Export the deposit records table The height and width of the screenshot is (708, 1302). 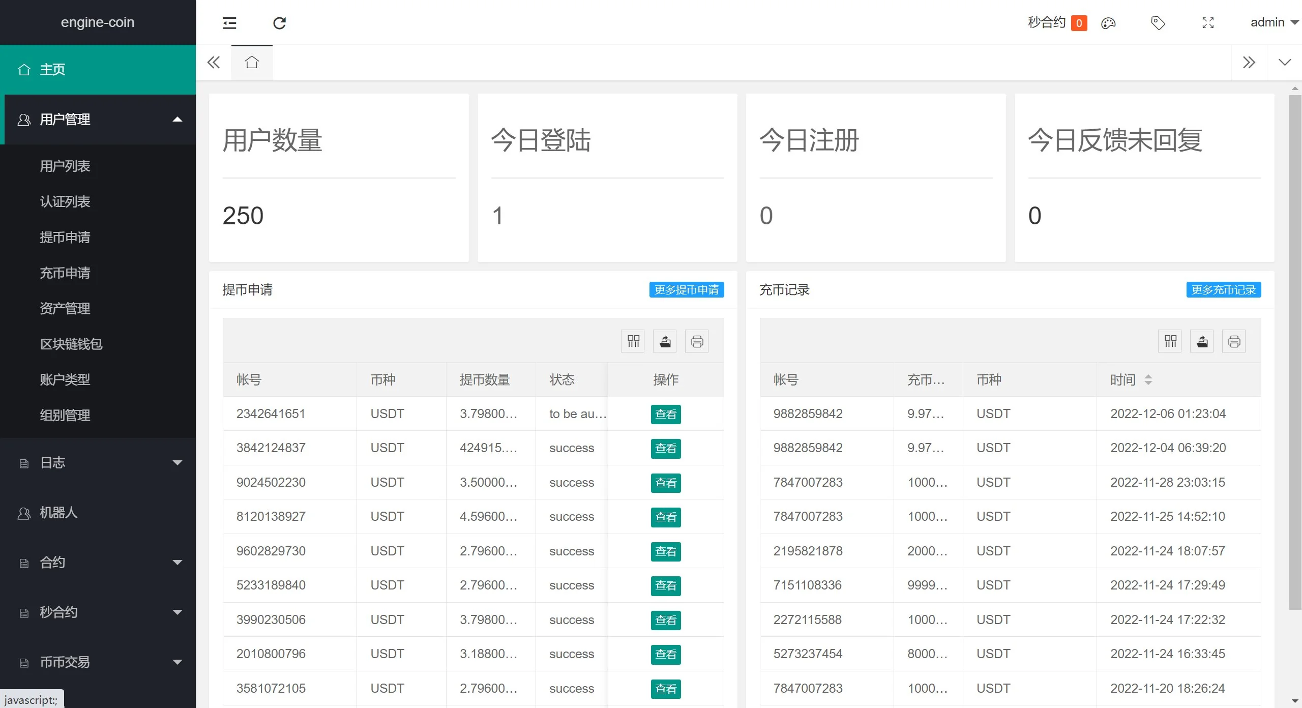tap(1202, 341)
